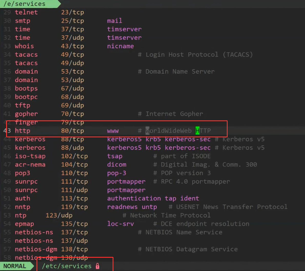Click line number 29 in the gutter
Screen dimensions: 305x271
(7, 12)
